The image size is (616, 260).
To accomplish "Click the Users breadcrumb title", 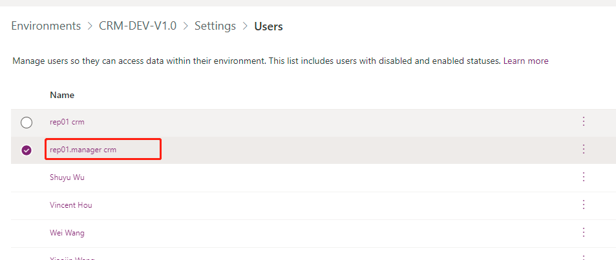I will point(269,26).
